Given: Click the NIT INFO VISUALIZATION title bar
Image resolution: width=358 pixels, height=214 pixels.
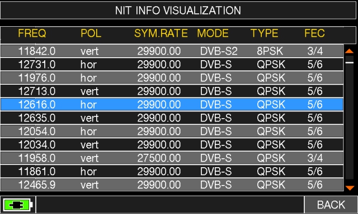Looking at the screenshot, I should pyautogui.click(x=178, y=10).
